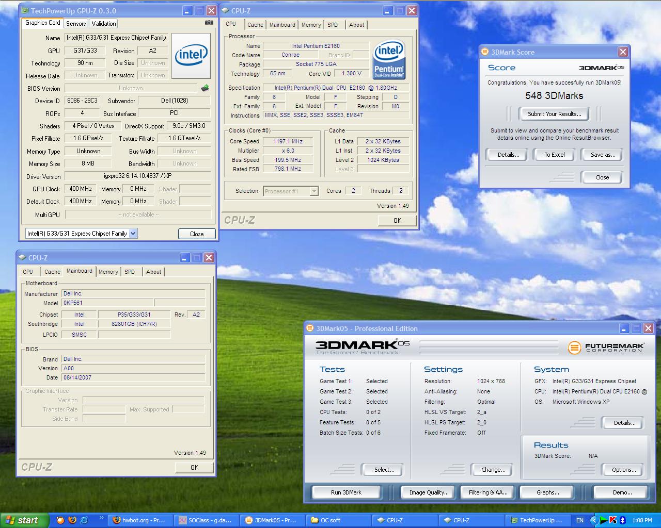This screenshot has width=661, height=528.
Task: Switch to OC soft folder taskbar item
Action: pyautogui.click(x=338, y=520)
